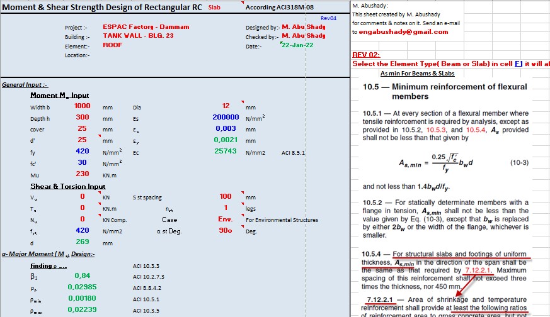Click the 'ACI B.8.4.2' reference cell
This screenshot has width=550, height=317.
pyautogui.click(x=147, y=288)
